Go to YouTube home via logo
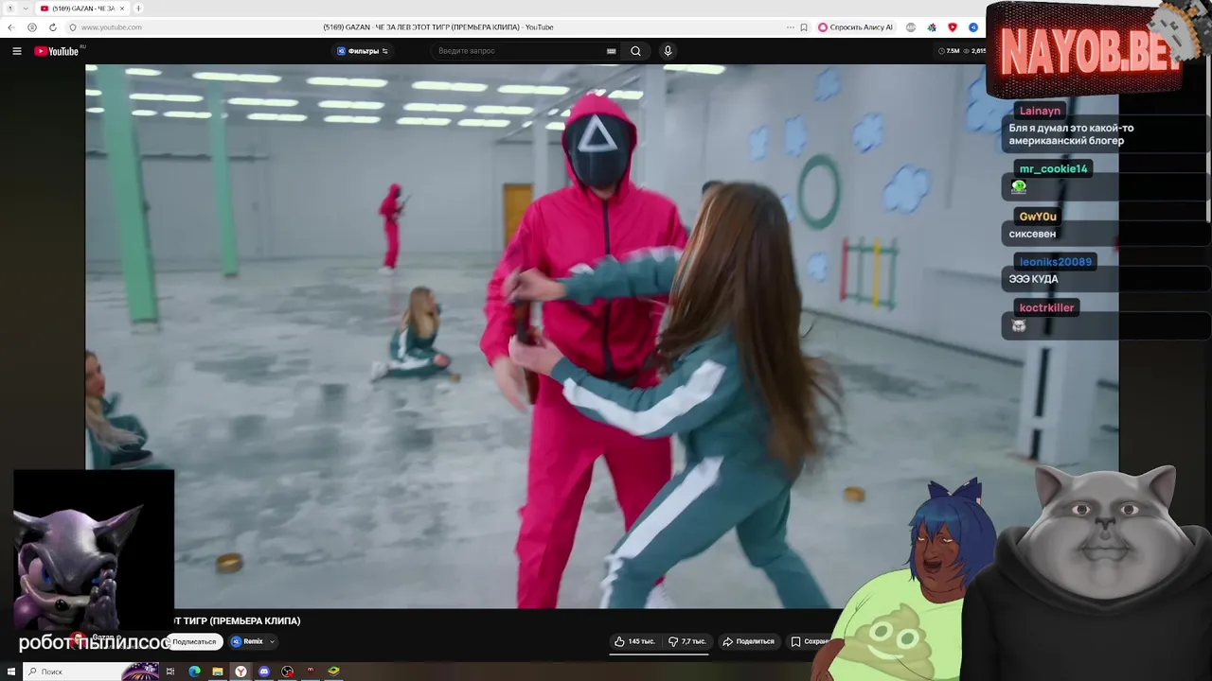1212x681 pixels. pos(57,51)
